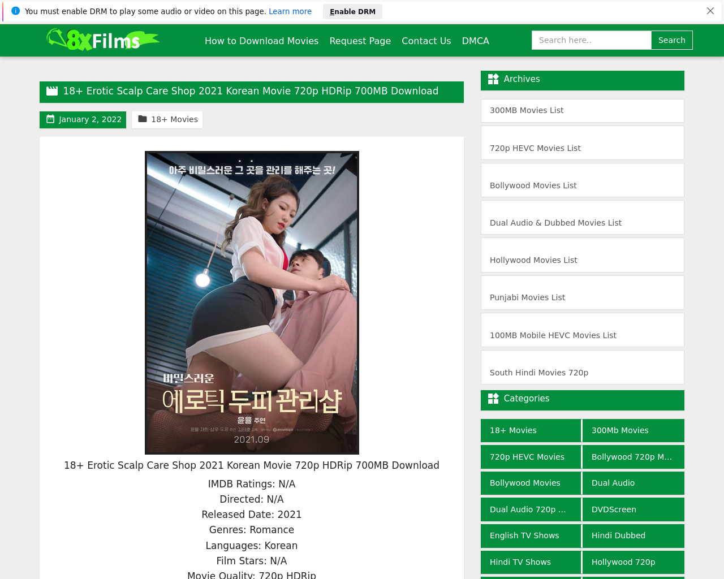Open 720p HEVC Movies List archive
The height and width of the screenshot is (579, 724).
click(x=583, y=142)
